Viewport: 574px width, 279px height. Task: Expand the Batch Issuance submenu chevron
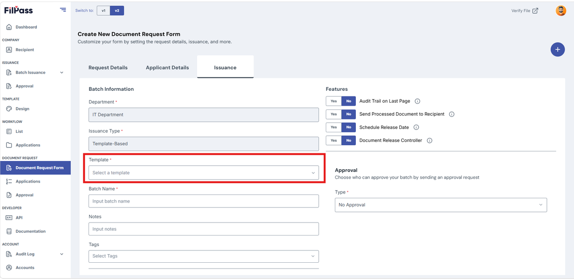tap(62, 73)
